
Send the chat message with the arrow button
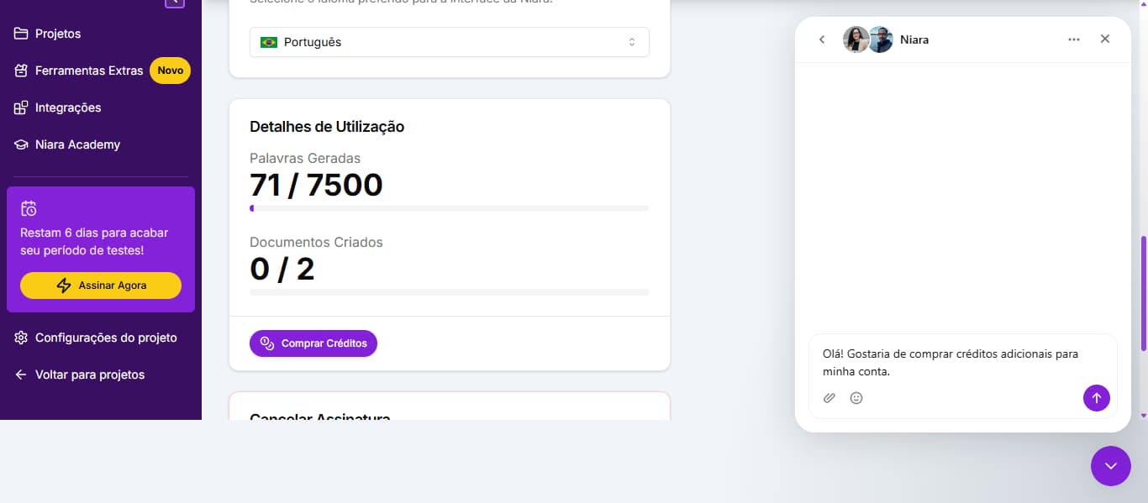(1097, 397)
